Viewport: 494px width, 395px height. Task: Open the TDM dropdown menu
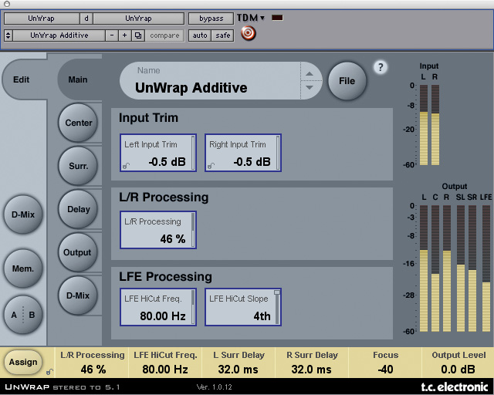(x=251, y=18)
